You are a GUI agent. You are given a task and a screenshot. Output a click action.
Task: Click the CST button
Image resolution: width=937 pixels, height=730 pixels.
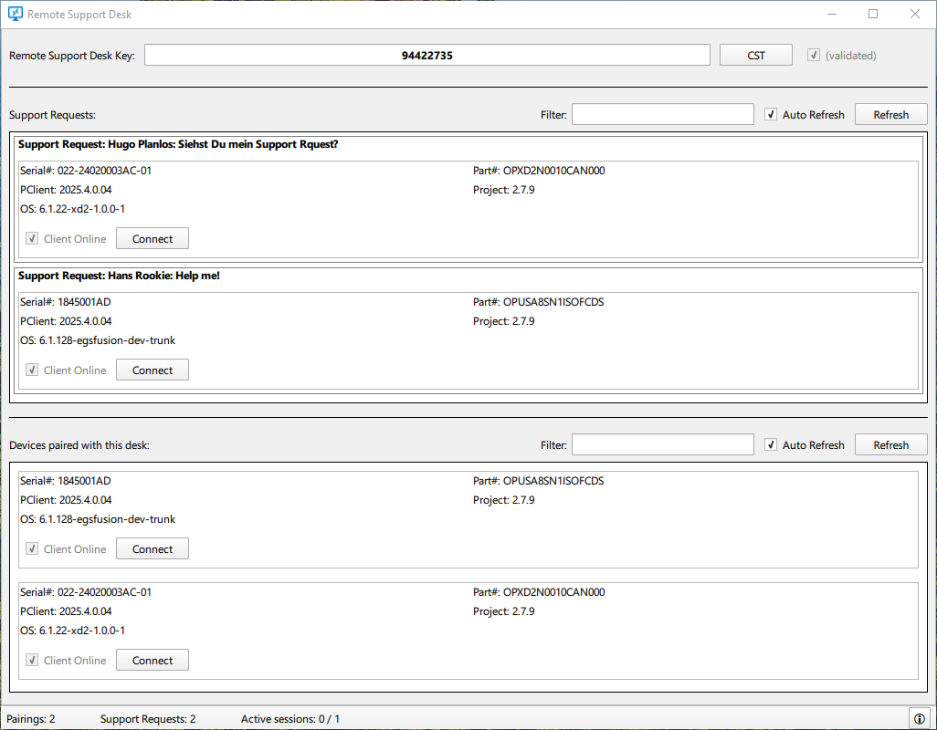[756, 55]
